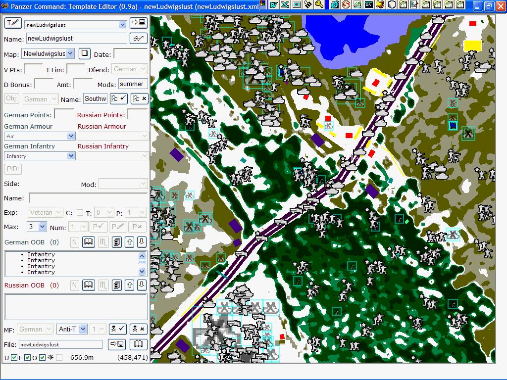
Task: Click the square map view button
Action: 84,53
